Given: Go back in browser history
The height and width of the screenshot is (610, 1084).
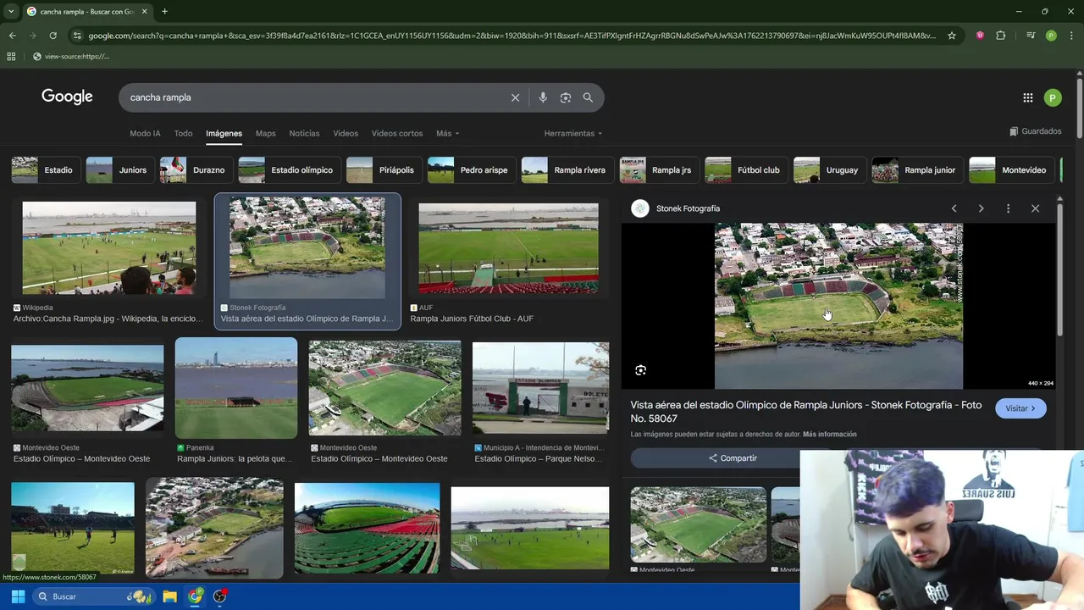Looking at the screenshot, I should (12, 36).
